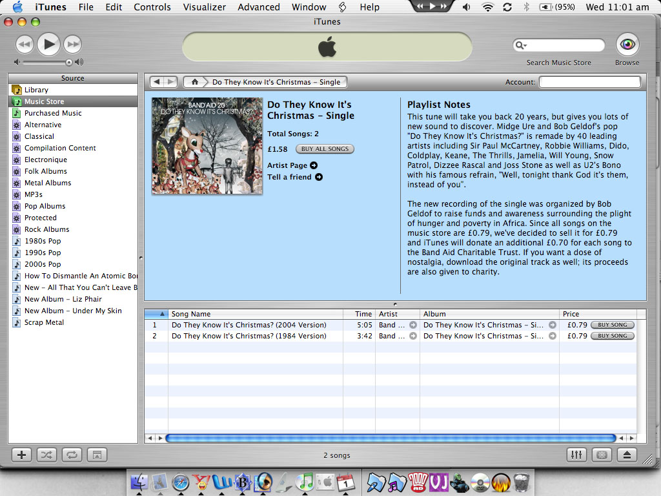Select Library in the Source list
Image resolution: width=661 pixels, height=496 pixels.
[74, 90]
